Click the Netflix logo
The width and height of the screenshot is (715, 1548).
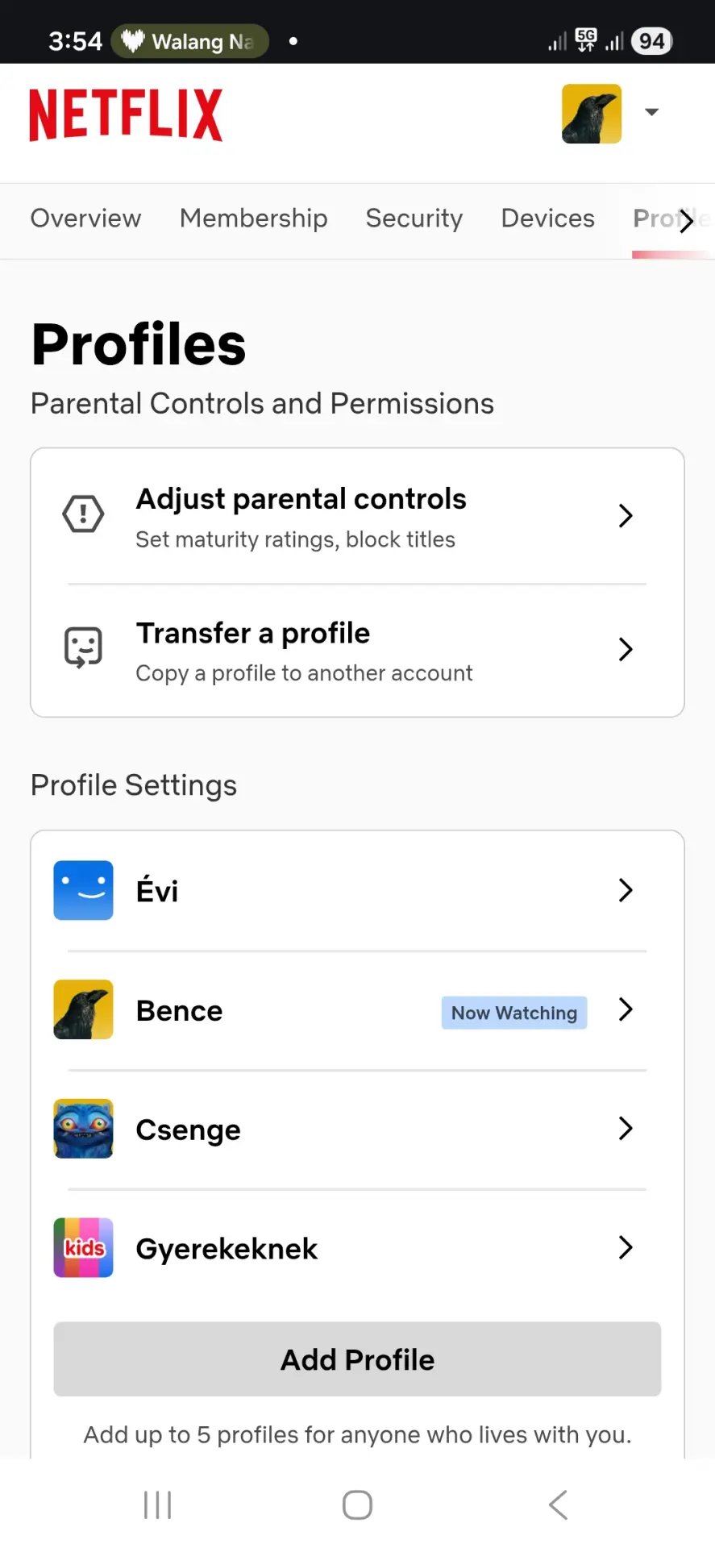tap(126, 115)
